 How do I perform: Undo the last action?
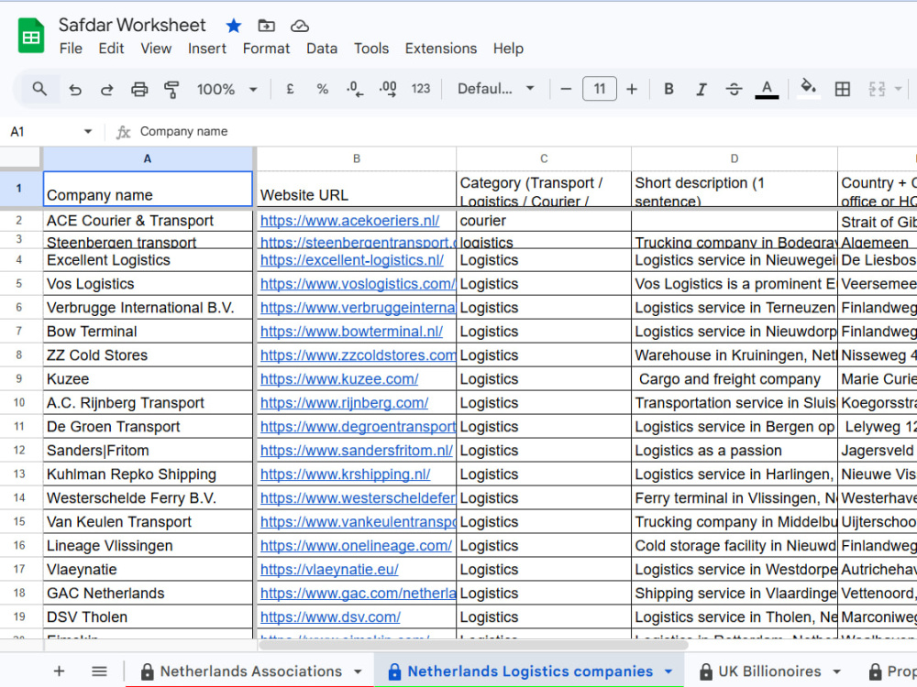click(x=75, y=90)
